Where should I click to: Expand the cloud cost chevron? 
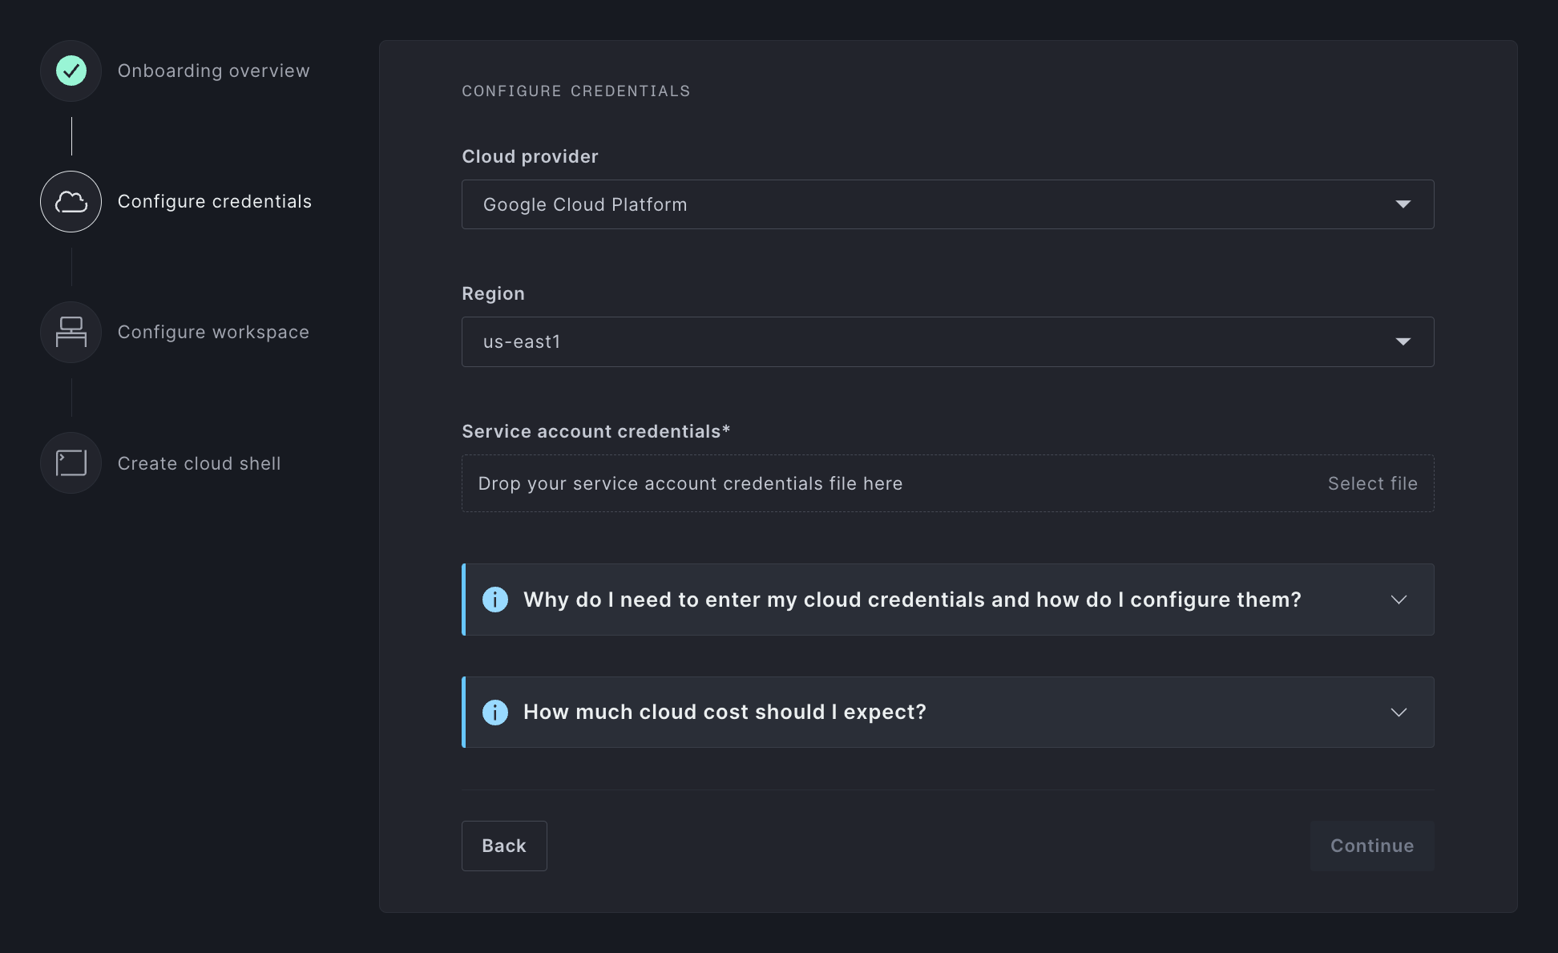pos(1399,712)
